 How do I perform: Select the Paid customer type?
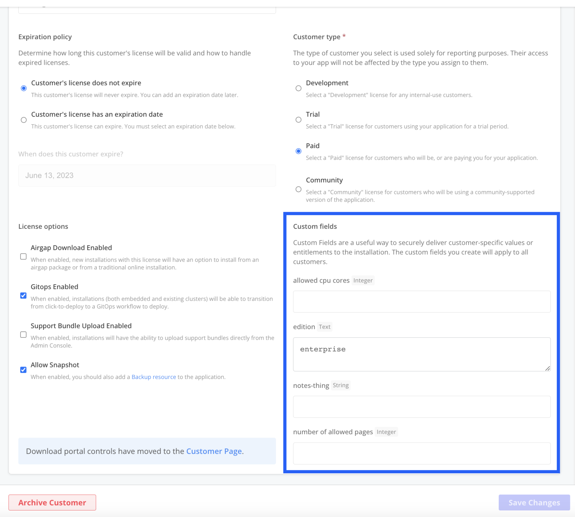coord(299,151)
